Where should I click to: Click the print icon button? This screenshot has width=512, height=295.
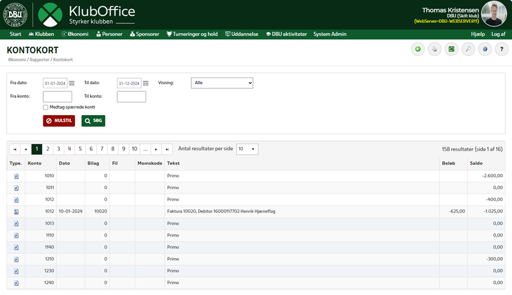435,50
